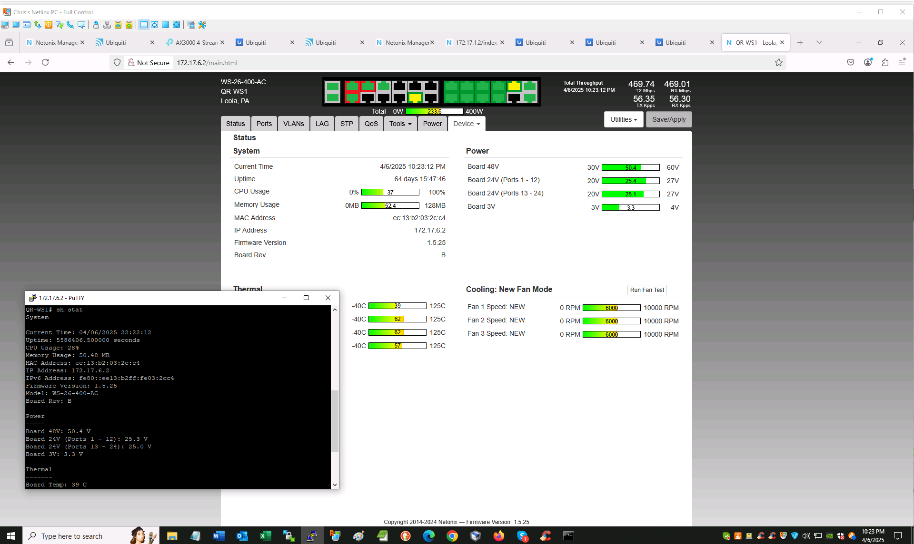Toggle the first red-outlined switch port

(352, 86)
